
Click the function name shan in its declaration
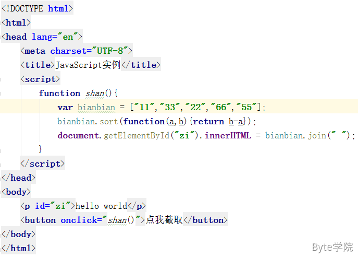[94, 93]
